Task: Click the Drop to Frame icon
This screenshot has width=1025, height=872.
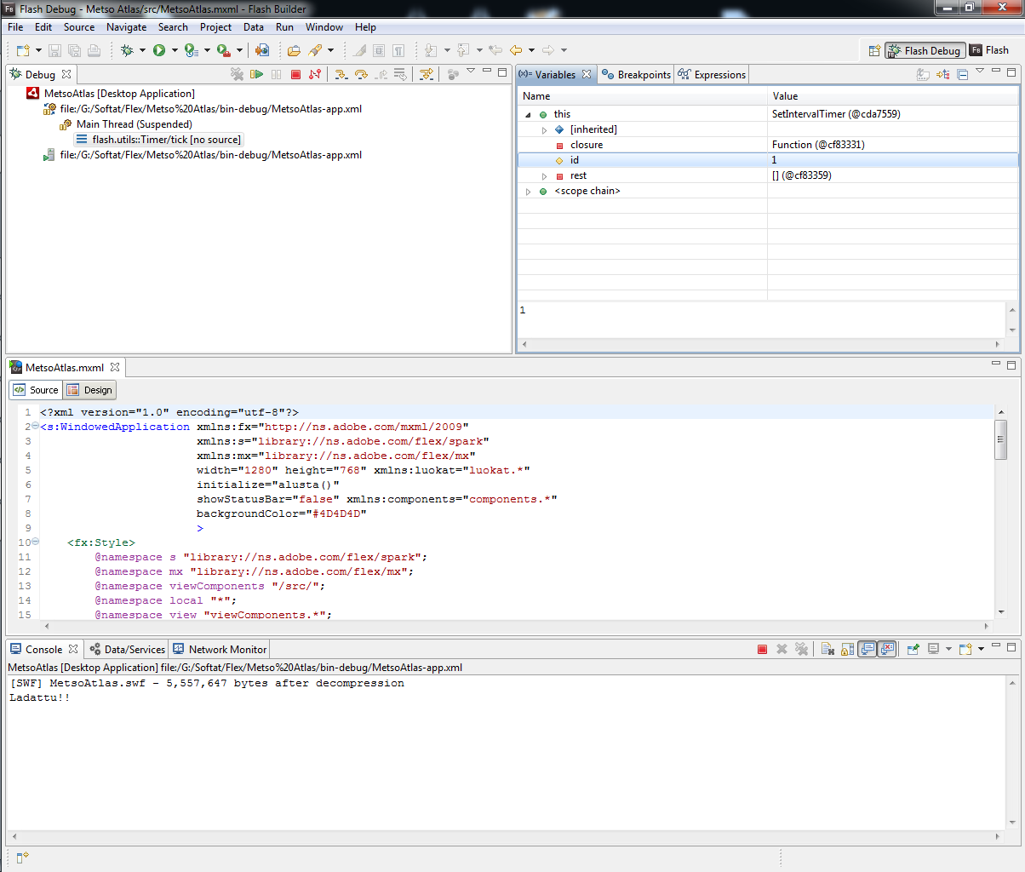Action: (400, 74)
